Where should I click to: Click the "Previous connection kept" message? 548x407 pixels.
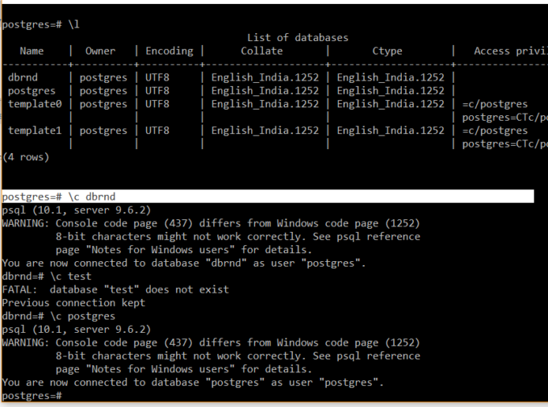(73, 303)
